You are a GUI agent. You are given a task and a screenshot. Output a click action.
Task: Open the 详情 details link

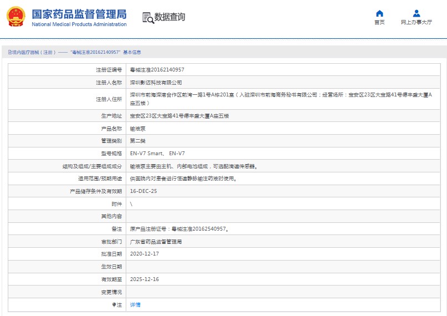(135, 304)
